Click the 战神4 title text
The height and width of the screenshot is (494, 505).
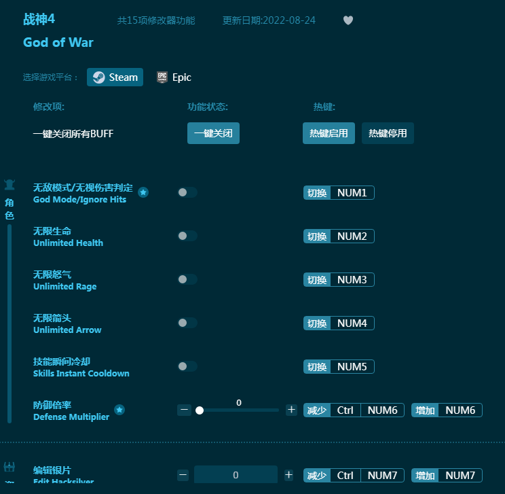pyautogui.click(x=39, y=19)
